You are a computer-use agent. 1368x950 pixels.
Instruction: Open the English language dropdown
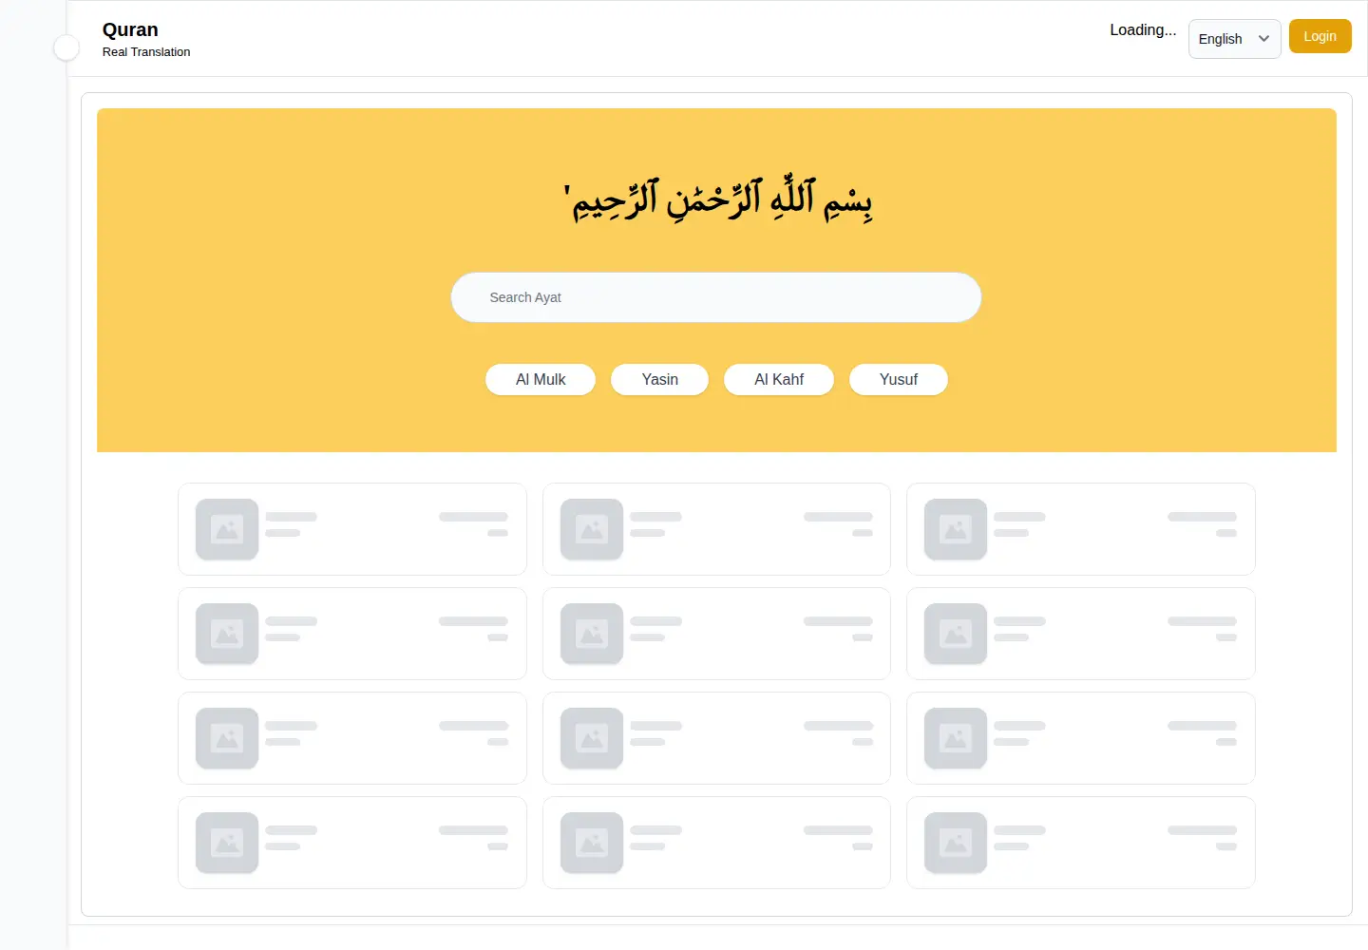coord(1234,39)
